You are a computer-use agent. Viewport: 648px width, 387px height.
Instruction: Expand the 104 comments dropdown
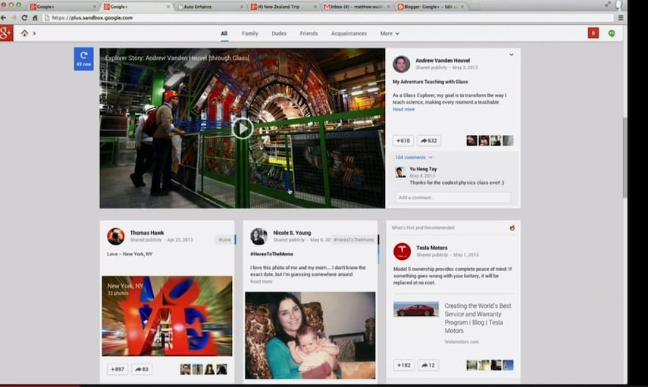414,158
